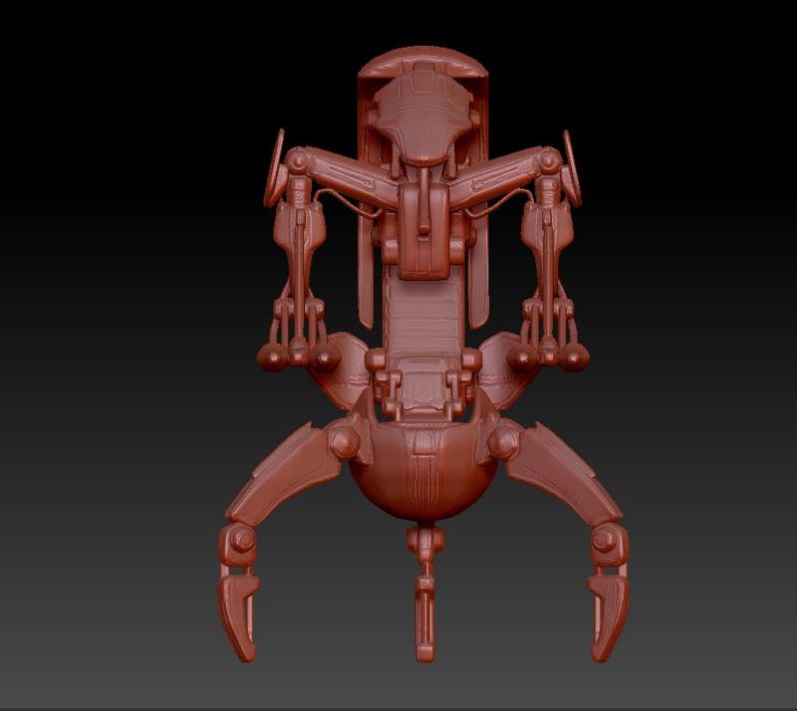Screen dimensions: 797x711
Task: Click the droid's center rear leg
Action: [425, 593]
